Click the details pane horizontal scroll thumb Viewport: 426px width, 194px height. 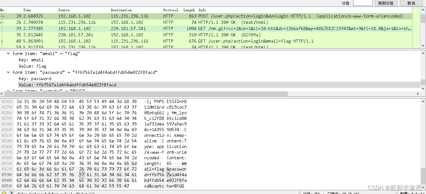click(147, 94)
